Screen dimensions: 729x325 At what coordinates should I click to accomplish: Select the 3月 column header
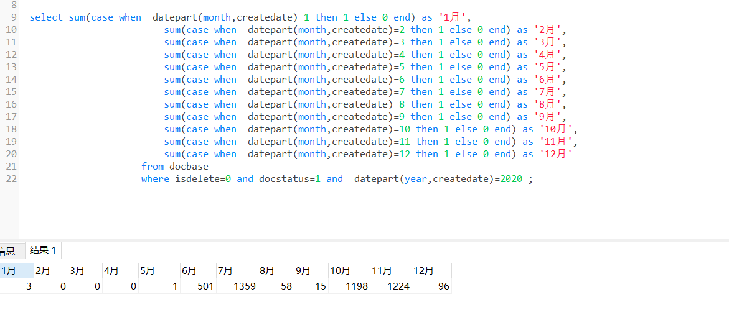[85, 271]
